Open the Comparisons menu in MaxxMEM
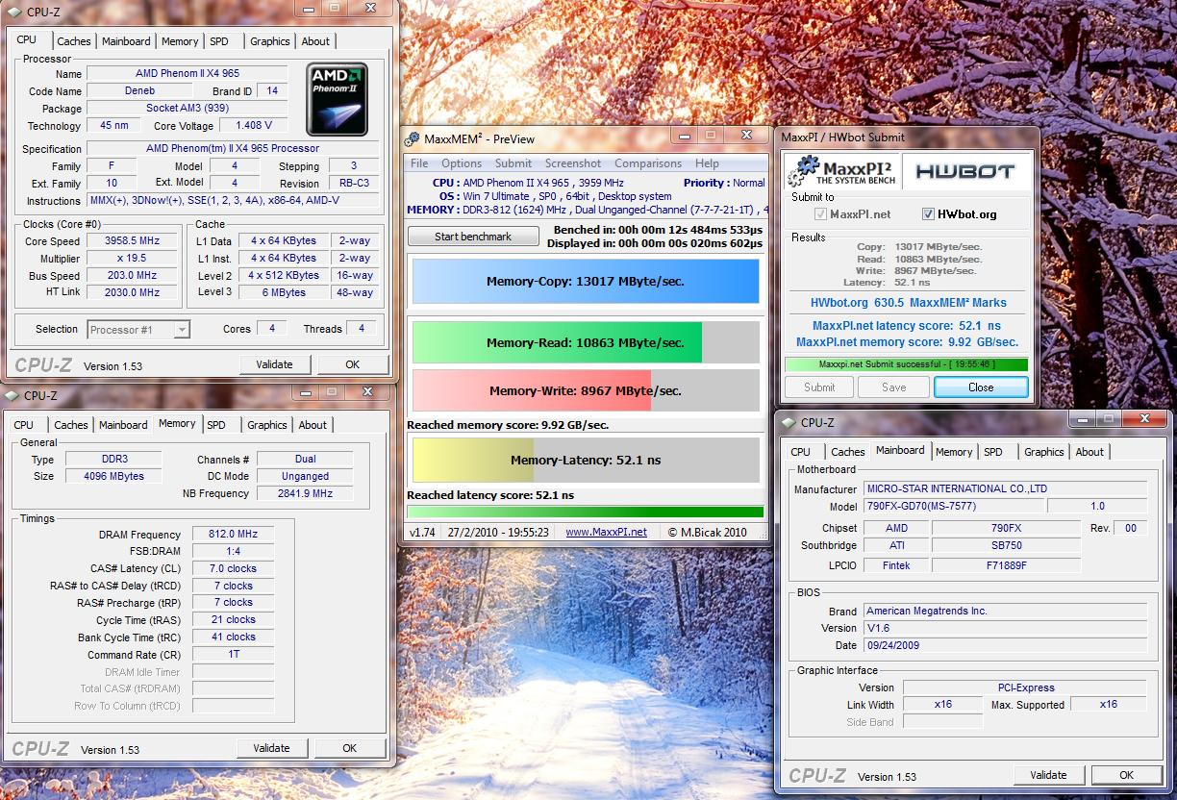This screenshot has height=800, width=1177. 648,163
